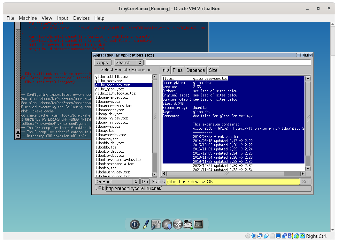Click the yellow Status output field
This screenshot has width=338, height=243.
[233, 182]
